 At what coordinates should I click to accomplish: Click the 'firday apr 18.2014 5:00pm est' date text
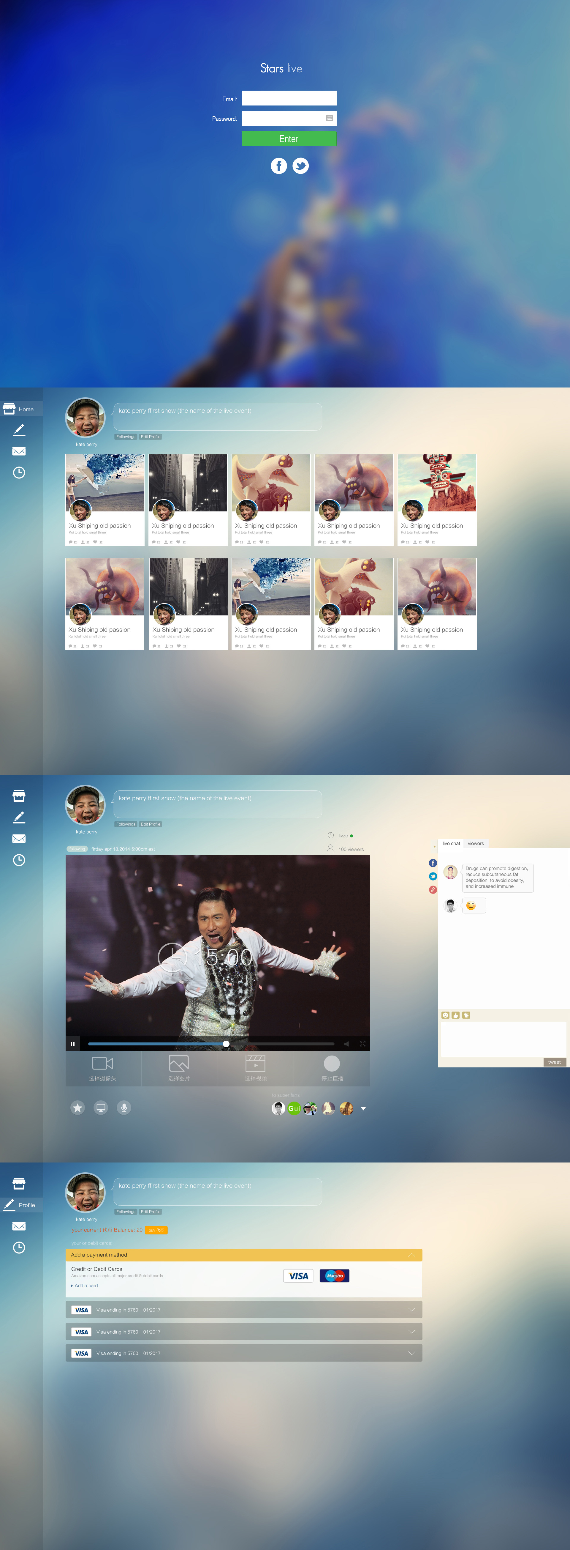coord(123,849)
